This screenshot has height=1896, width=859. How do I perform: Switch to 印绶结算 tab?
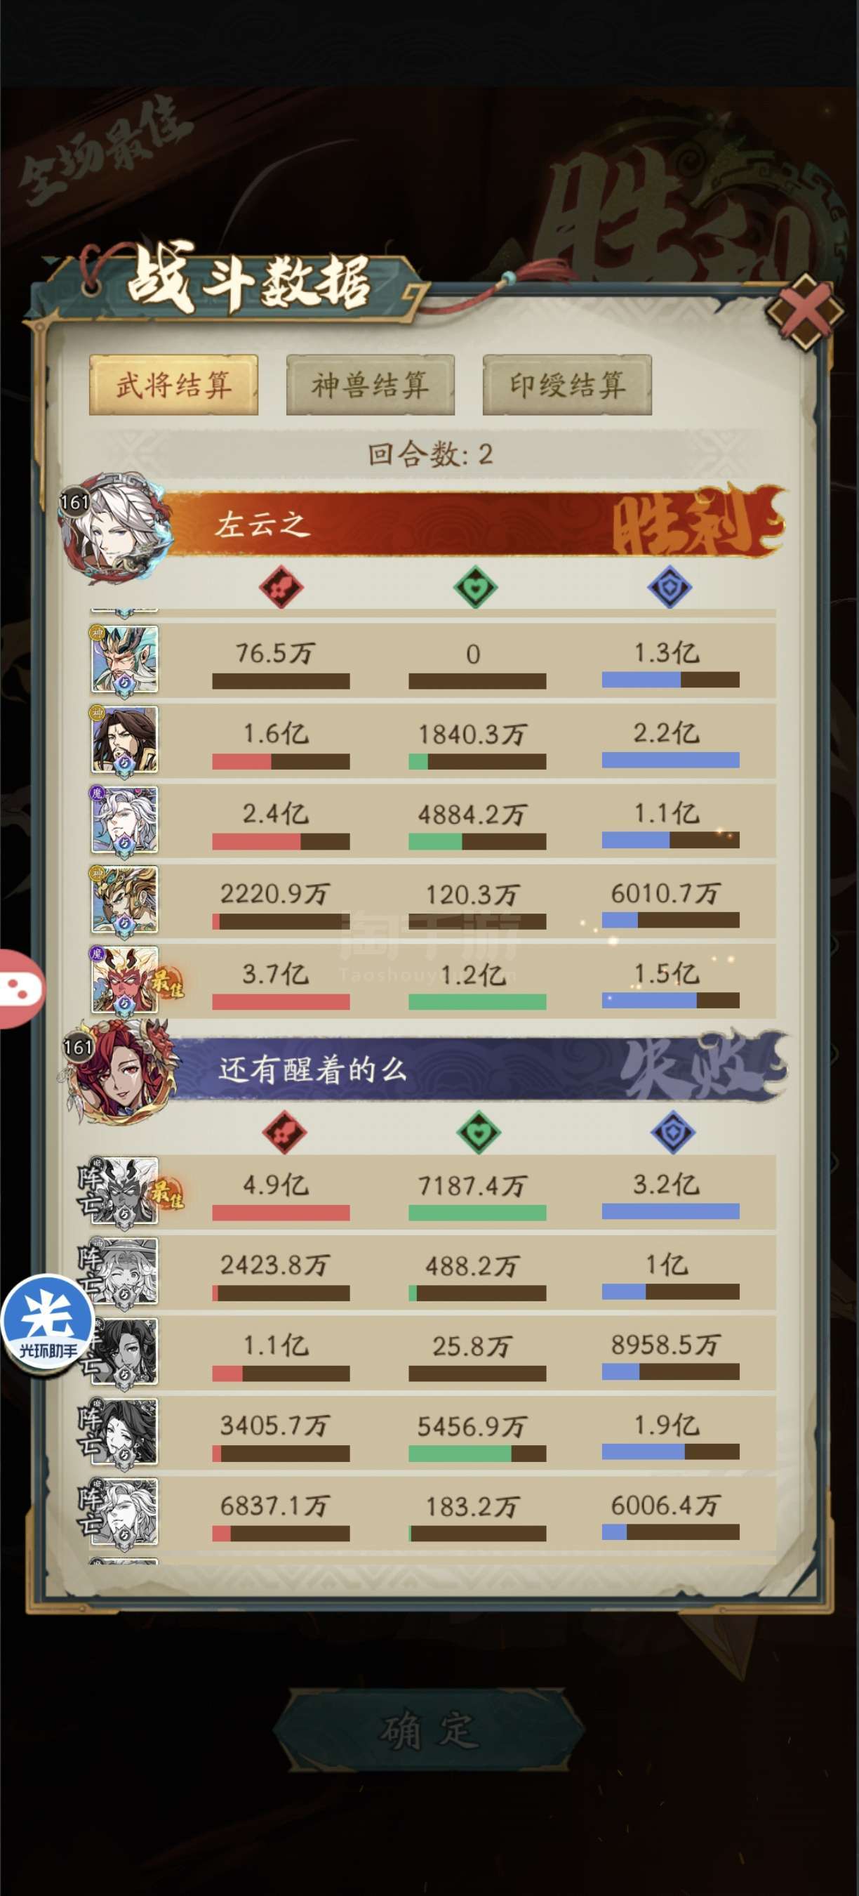567,385
